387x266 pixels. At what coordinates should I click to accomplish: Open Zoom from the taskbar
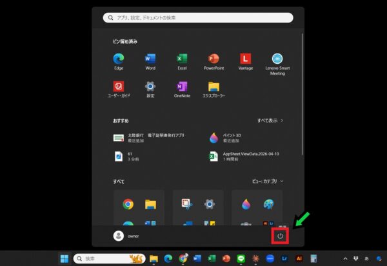(x=270, y=259)
